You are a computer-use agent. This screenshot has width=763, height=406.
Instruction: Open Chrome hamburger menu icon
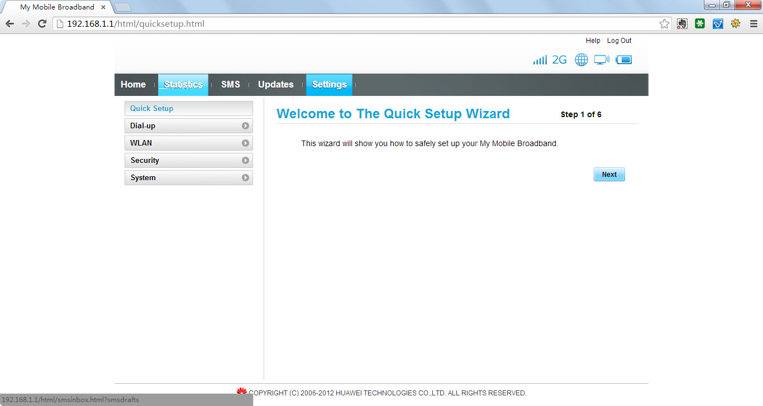[754, 24]
